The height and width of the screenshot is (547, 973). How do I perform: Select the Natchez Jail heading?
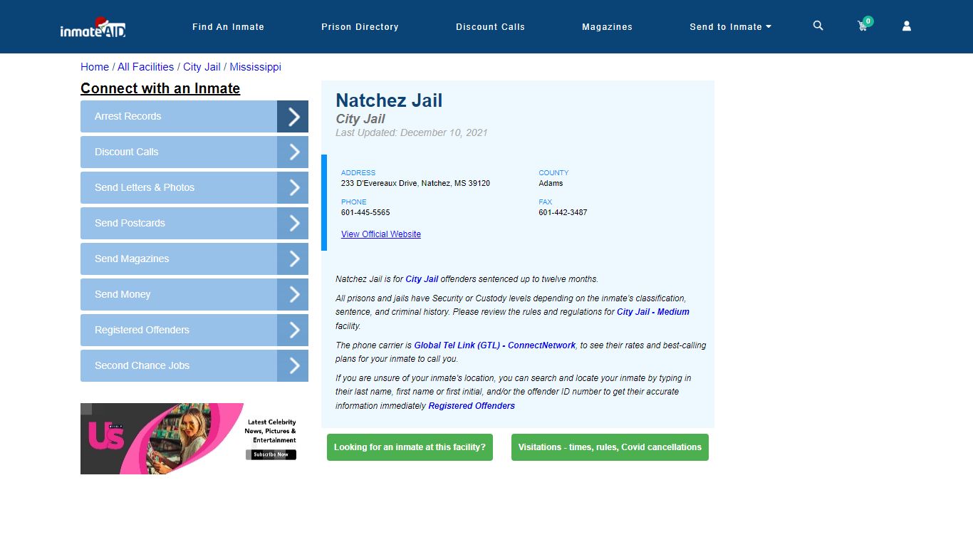click(389, 100)
